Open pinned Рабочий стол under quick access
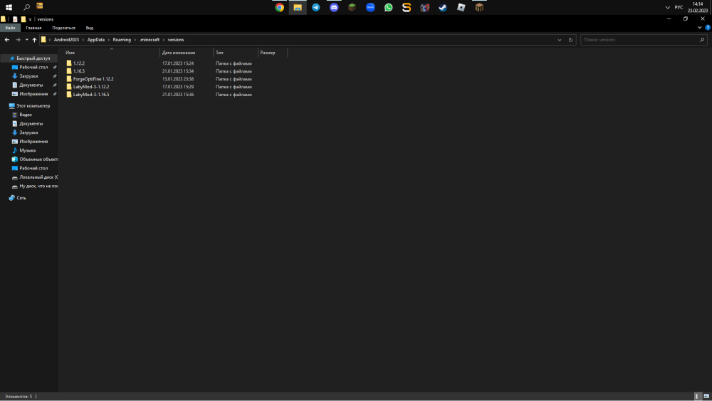The height and width of the screenshot is (401, 712). pos(33,67)
